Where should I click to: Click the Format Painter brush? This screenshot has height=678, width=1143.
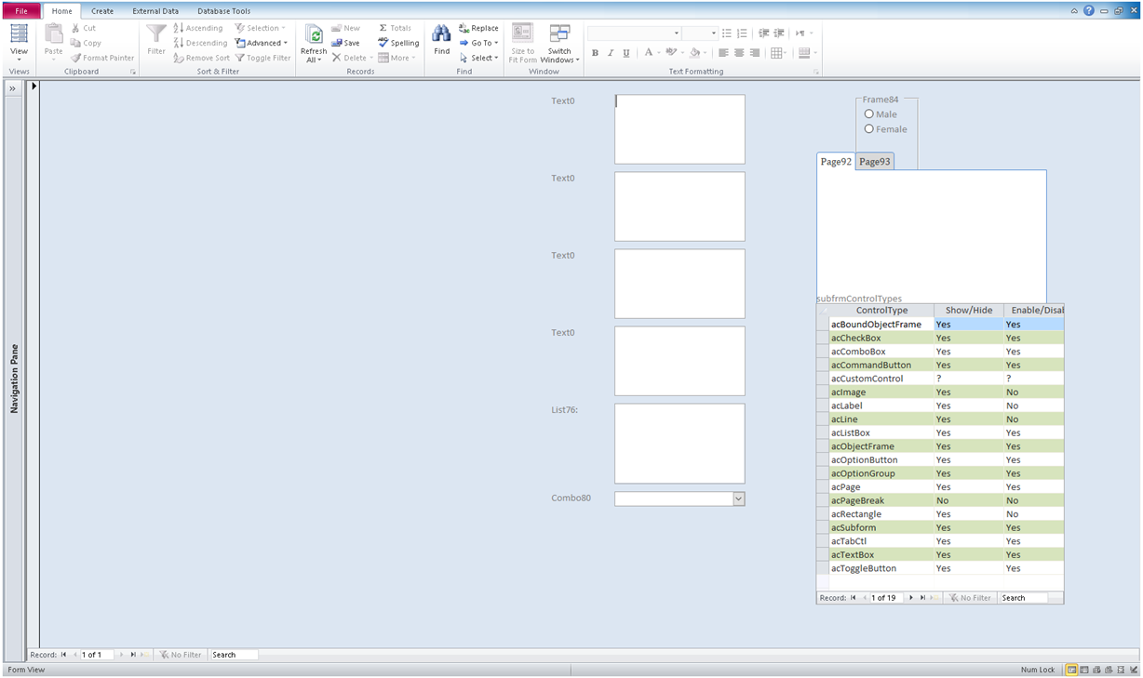click(76, 58)
